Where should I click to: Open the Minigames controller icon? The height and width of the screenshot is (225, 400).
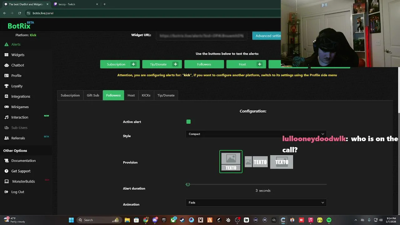6,107
